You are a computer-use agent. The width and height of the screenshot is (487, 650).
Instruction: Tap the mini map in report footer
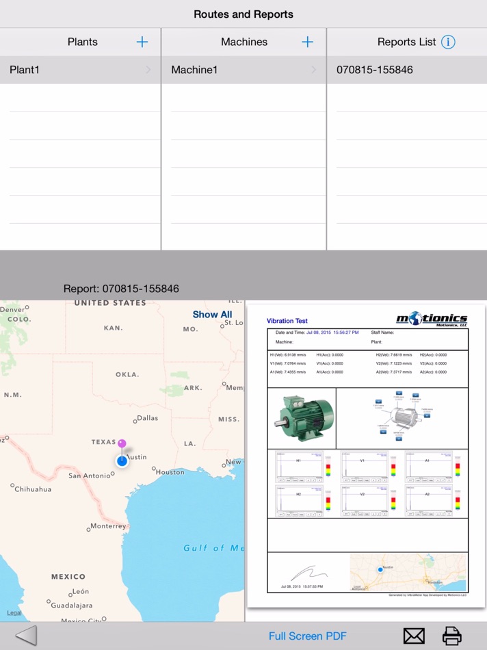(408, 573)
